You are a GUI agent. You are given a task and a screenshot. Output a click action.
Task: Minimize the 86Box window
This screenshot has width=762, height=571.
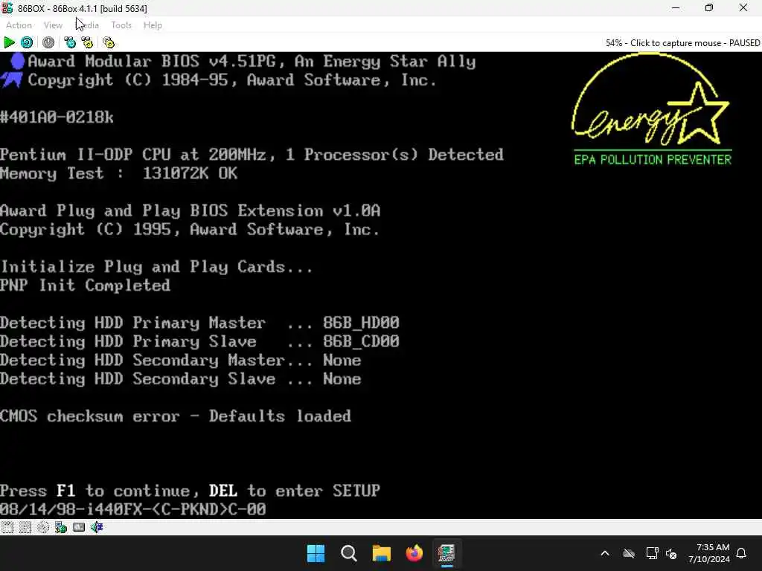[x=676, y=8]
